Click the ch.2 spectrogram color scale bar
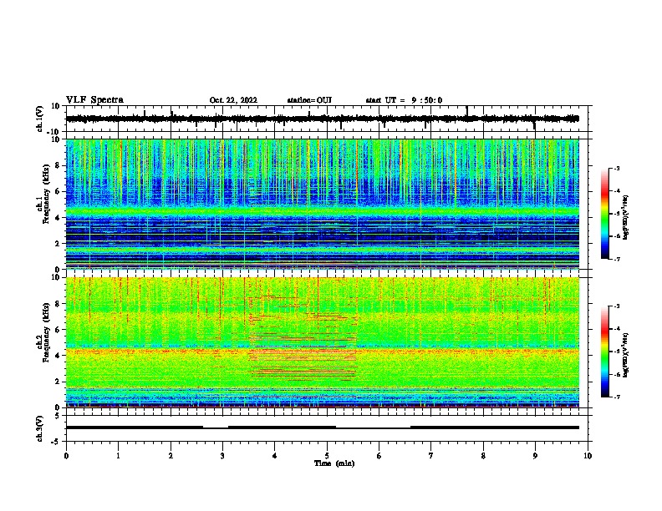Screen dimensions: 662x511 tap(604, 352)
